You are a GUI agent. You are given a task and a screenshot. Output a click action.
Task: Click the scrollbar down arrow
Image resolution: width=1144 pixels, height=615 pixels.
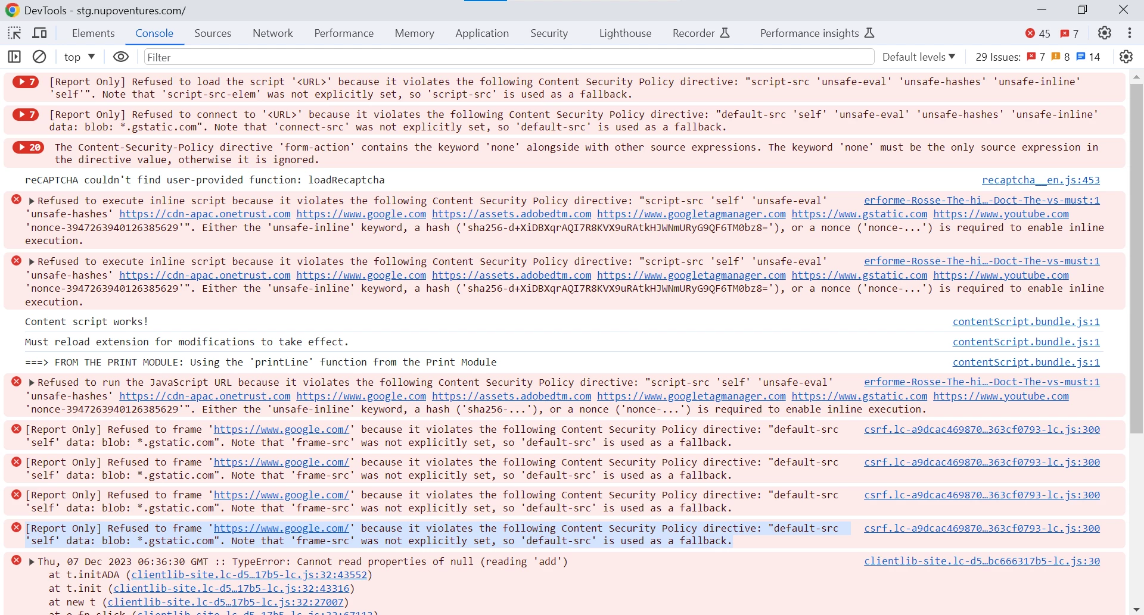pyautogui.click(x=1136, y=609)
